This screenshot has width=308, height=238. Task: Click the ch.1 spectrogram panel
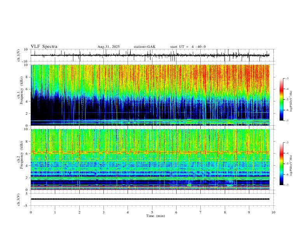(150, 95)
